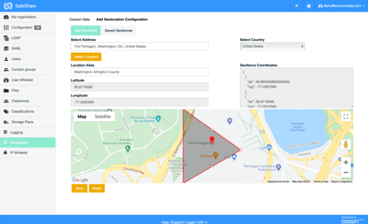Click the Latitude field
368x224 pixels.
click(x=140, y=87)
